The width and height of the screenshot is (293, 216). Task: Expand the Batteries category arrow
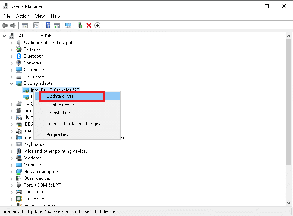pos(12,49)
